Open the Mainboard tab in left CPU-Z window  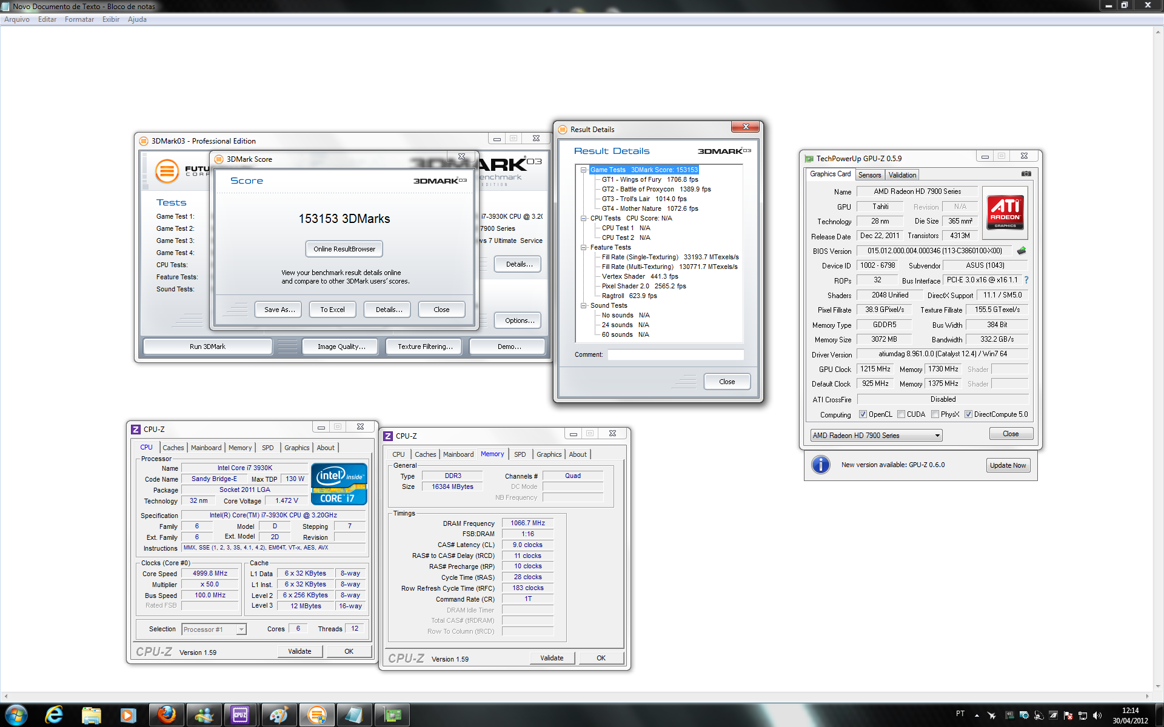click(x=206, y=448)
